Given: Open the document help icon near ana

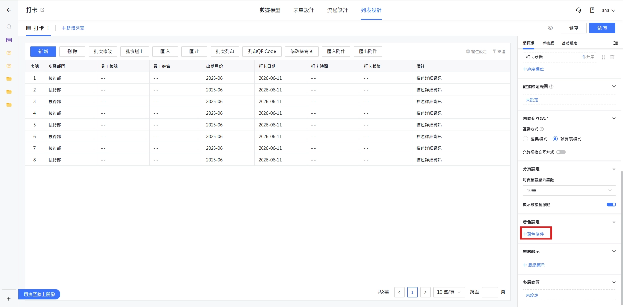Looking at the screenshot, I should point(592,10).
